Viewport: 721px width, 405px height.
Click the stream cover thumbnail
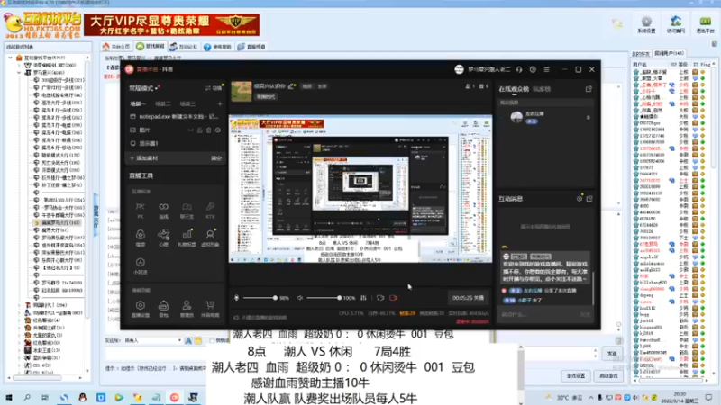[242, 91]
